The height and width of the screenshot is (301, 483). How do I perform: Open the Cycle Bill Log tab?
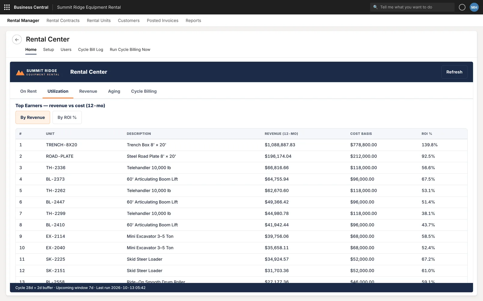(x=91, y=50)
